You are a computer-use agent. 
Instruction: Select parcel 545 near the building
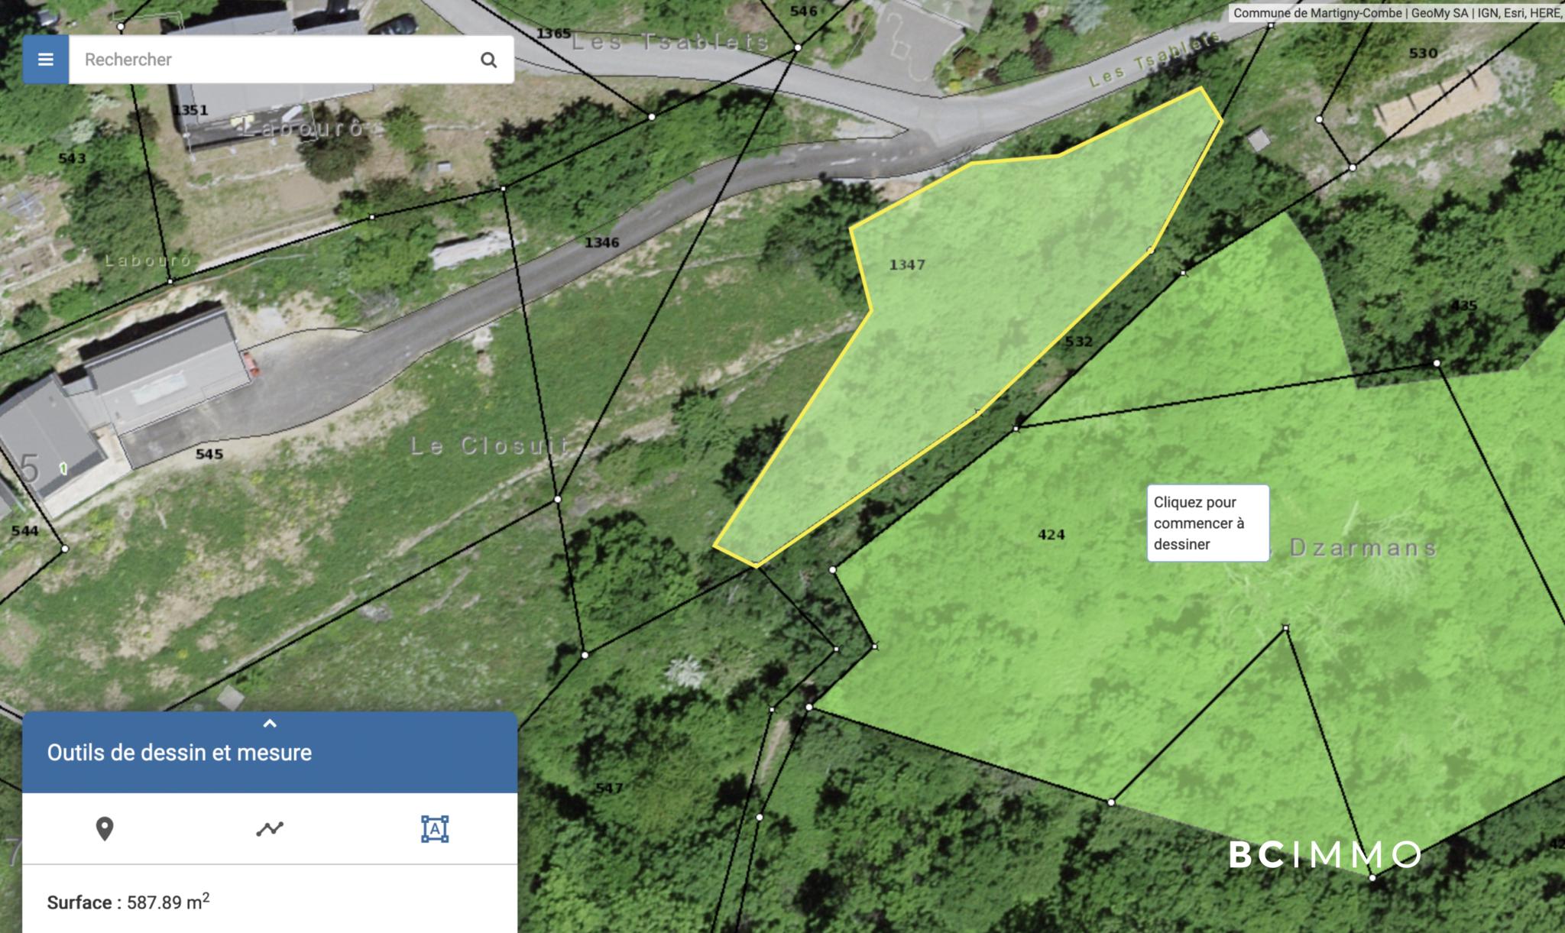209,455
